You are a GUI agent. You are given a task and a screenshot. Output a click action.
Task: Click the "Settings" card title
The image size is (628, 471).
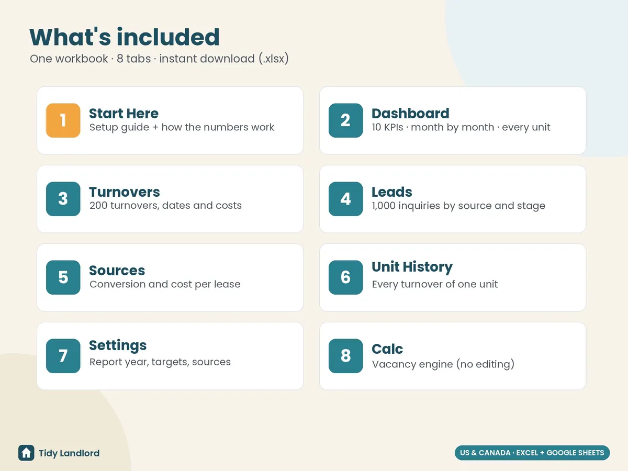point(118,345)
